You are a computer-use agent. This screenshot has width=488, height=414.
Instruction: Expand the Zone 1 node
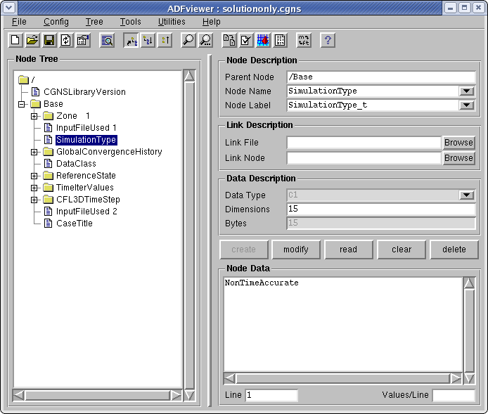(34, 116)
